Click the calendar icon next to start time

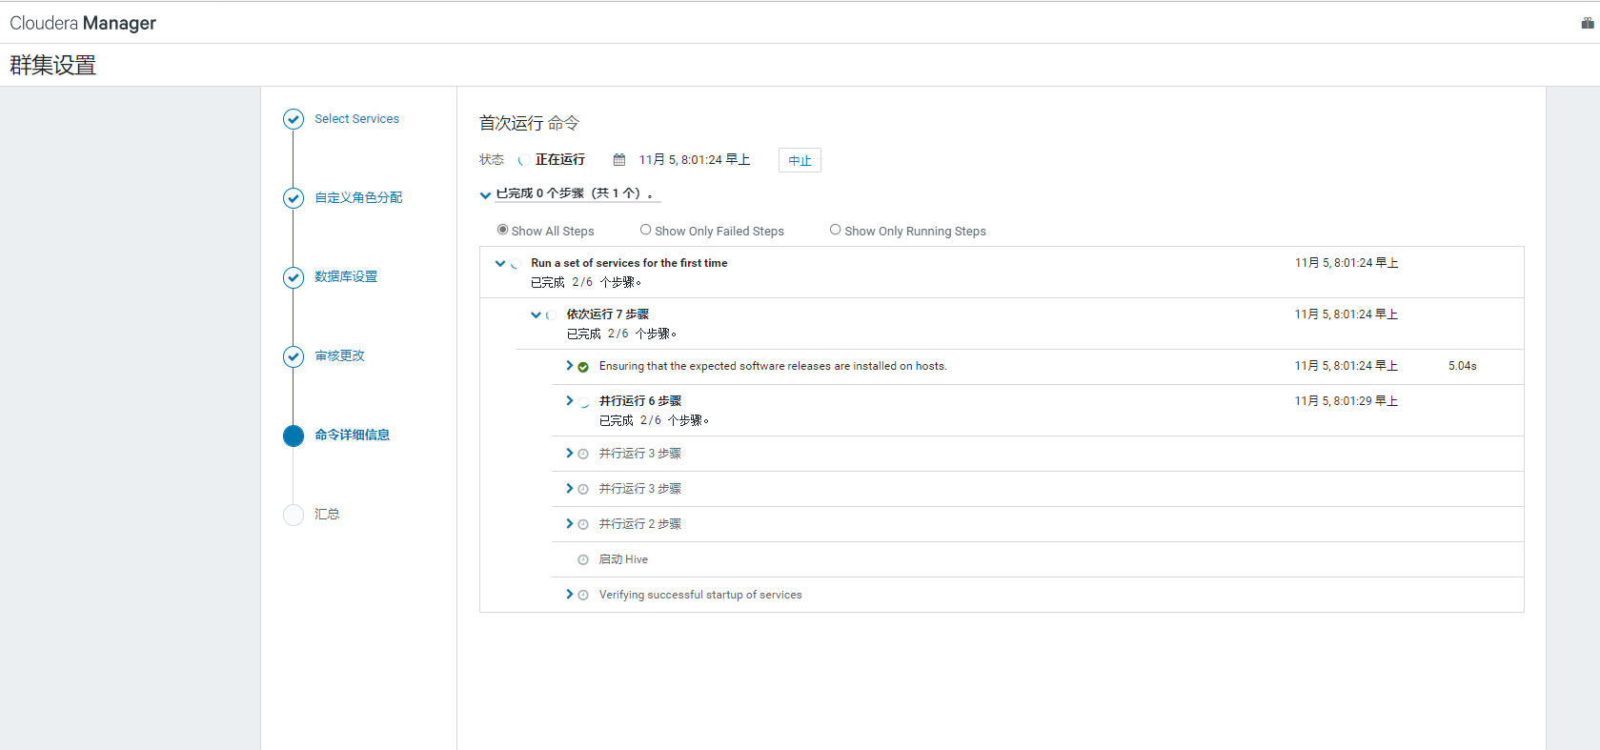pos(619,160)
